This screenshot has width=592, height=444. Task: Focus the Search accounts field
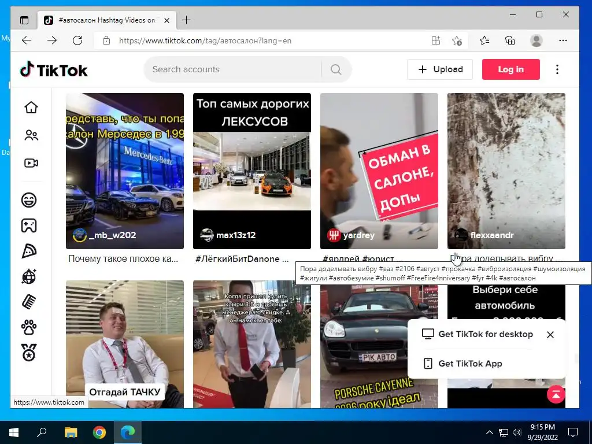[x=234, y=69]
